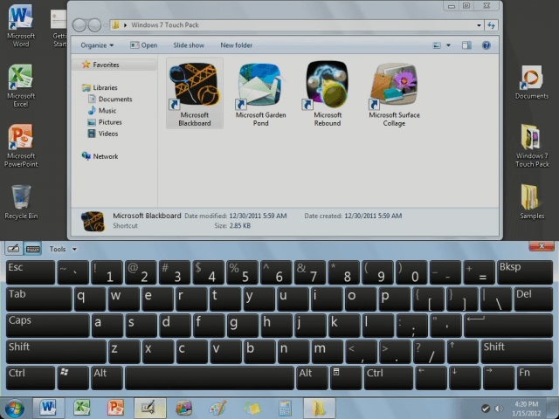Tap the Esc key on touch keyboard

31,272
